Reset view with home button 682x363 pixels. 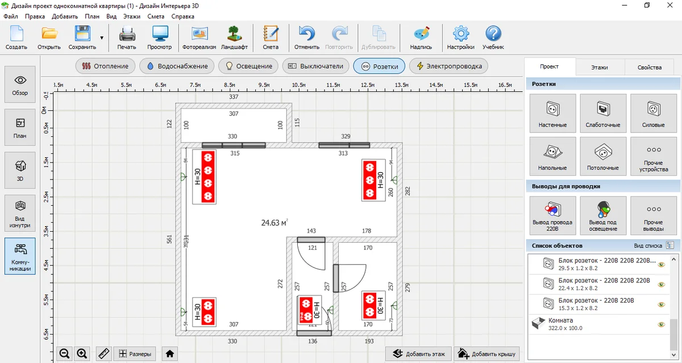pos(169,354)
